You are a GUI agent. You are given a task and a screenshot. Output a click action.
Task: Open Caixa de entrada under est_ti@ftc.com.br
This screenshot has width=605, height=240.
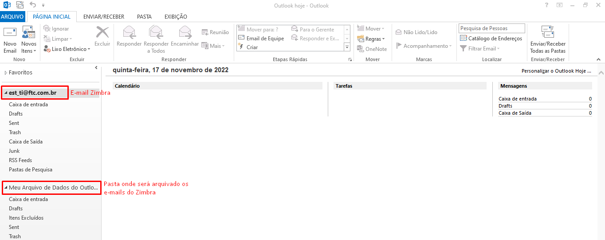(x=28, y=105)
